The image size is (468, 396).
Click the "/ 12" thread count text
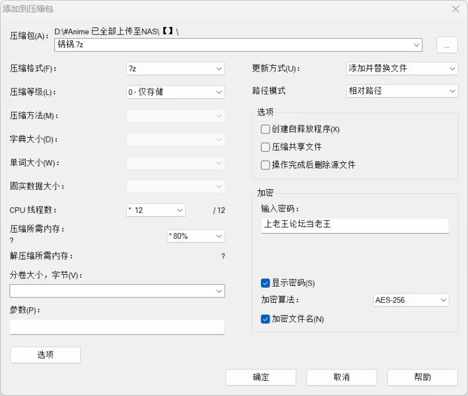click(219, 210)
